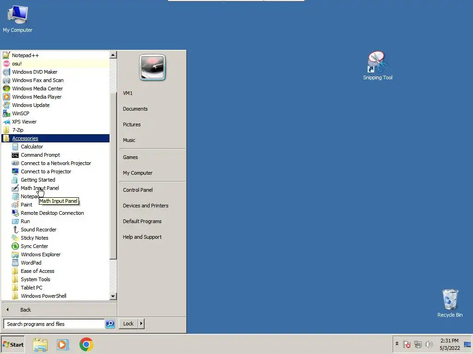The height and width of the screenshot is (354, 473).
Task: Launch Windows Media Center
Action: coord(55,88)
